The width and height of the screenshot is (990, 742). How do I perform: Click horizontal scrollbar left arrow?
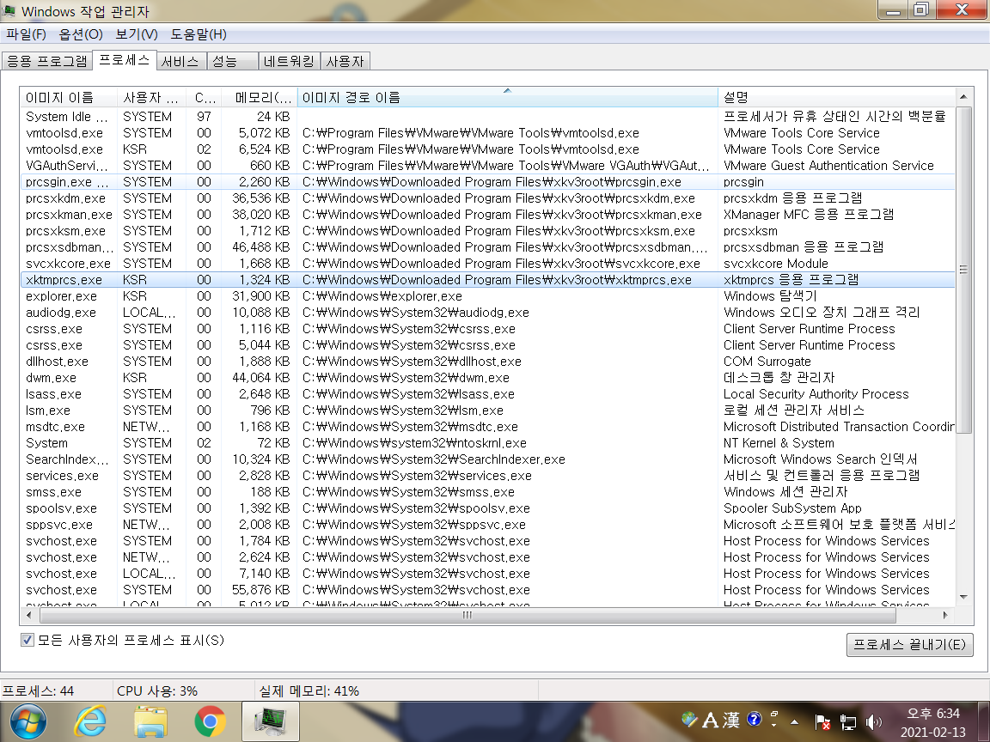click(29, 615)
